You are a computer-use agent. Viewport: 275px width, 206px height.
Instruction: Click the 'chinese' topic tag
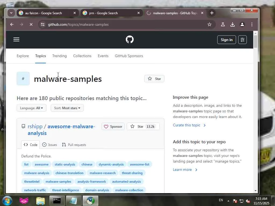tap(87, 164)
